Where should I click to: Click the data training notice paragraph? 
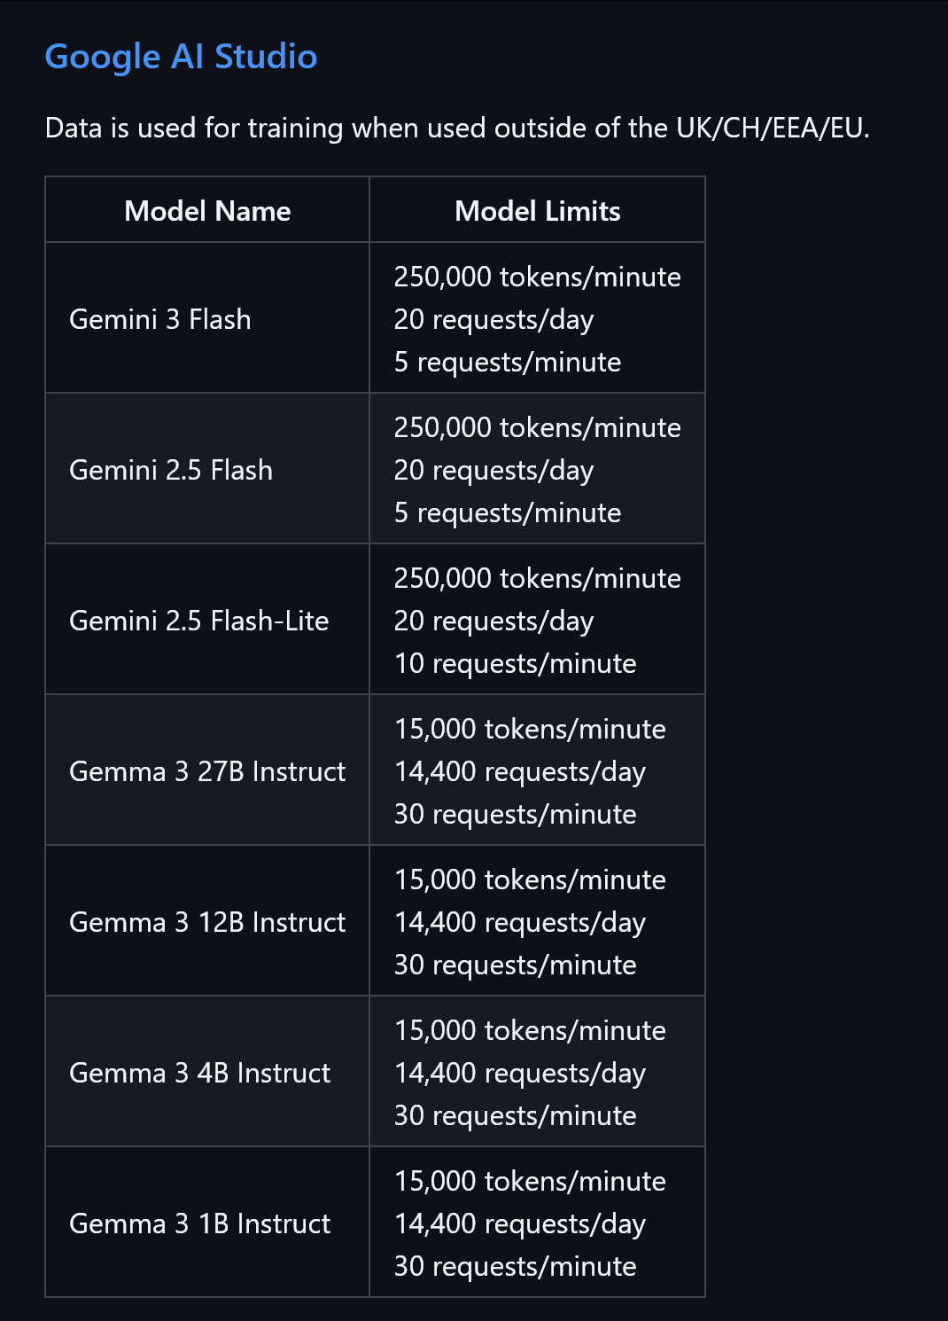point(457,128)
